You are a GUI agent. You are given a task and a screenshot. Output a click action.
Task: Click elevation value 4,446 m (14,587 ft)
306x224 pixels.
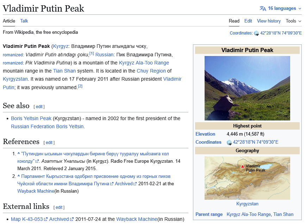click(245, 134)
